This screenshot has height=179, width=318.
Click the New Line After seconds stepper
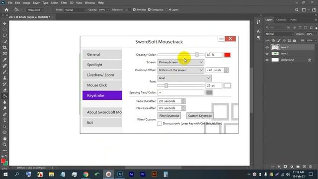(x=183, y=108)
